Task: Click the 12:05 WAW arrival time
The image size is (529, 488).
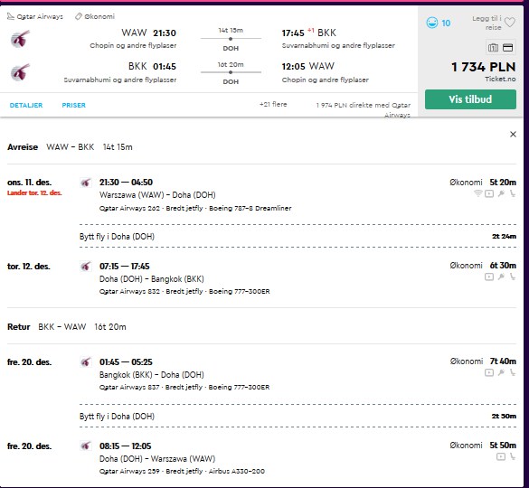Action: click(308, 66)
